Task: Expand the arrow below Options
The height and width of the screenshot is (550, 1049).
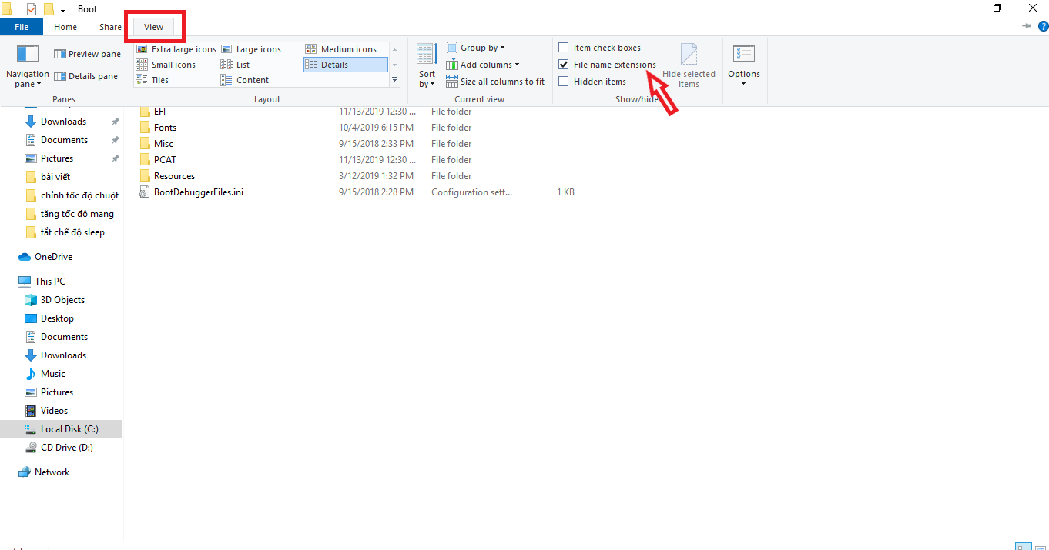Action: [x=744, y=83]
